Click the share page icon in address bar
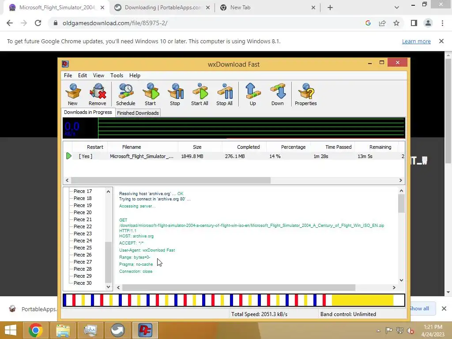 pos(382,23)
